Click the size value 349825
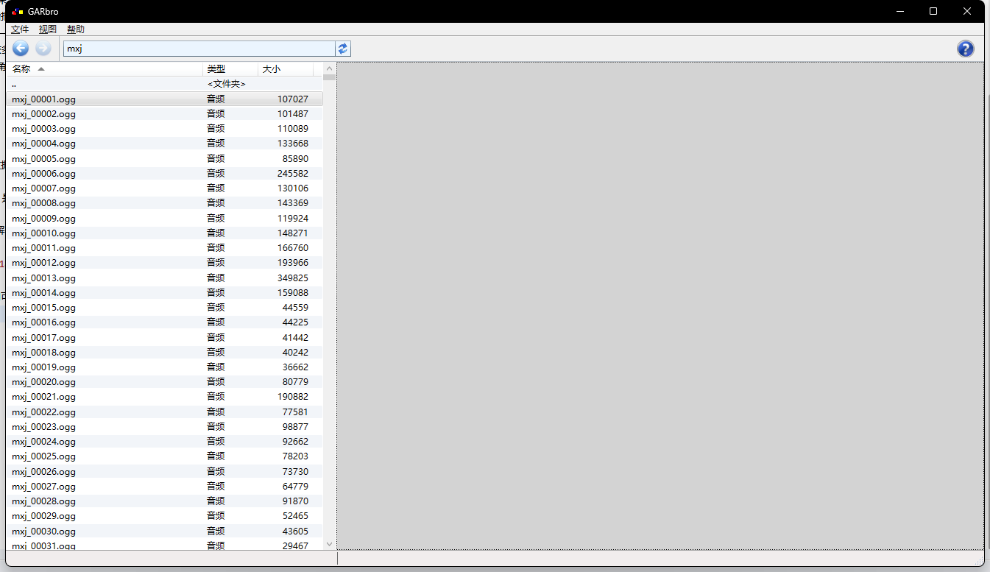990x572 pixels. click(293, 278)
